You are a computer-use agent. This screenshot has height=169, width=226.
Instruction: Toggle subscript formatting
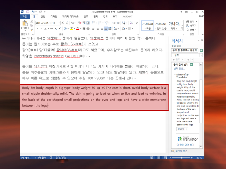(x=56, y=29)
